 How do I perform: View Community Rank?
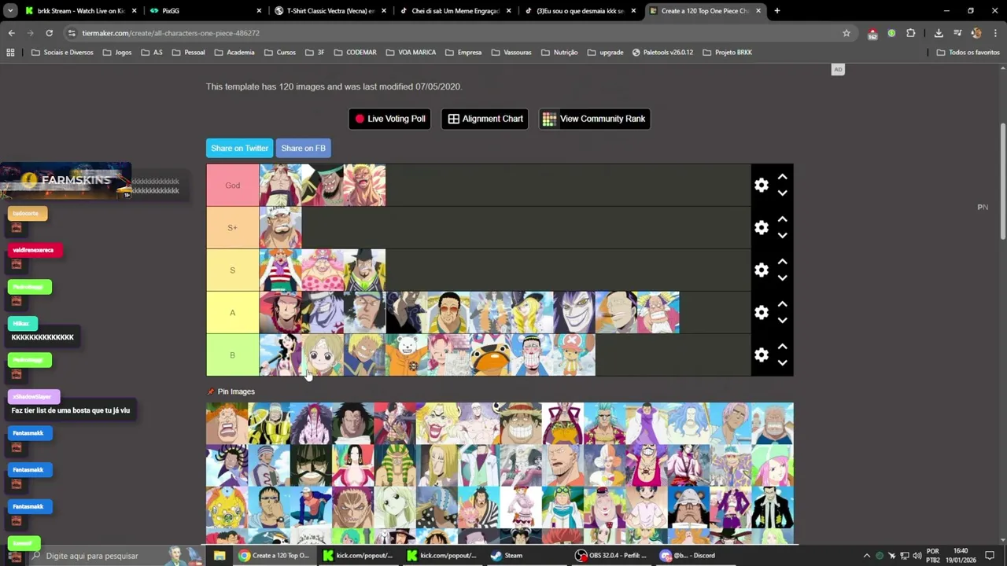(x=594, y=119)
